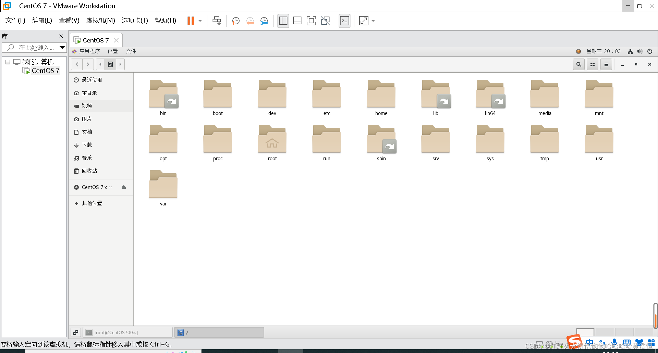Click the path bar left arrow
This screenshot has width=658, height=353.
coord(100,64)
